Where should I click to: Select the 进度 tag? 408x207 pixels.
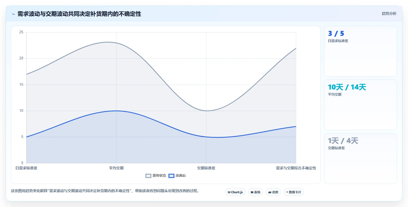point(273,192)
